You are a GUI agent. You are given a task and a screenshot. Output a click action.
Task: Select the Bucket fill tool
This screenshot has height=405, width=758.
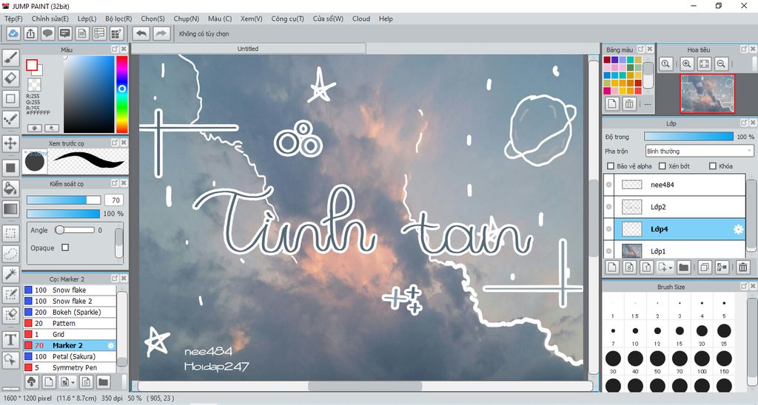point(10,188)
